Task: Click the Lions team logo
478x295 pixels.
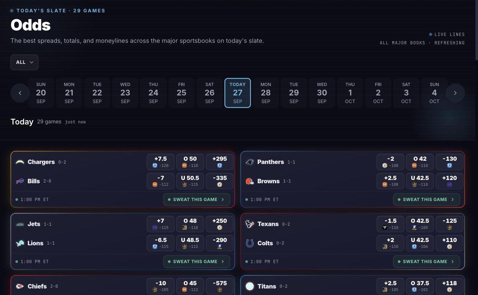Action: click(x=20, y=243)
